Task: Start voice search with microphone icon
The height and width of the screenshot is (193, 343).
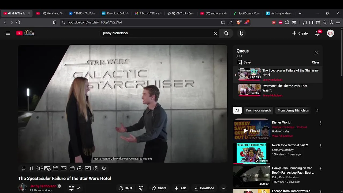Action: click(241, 33)
